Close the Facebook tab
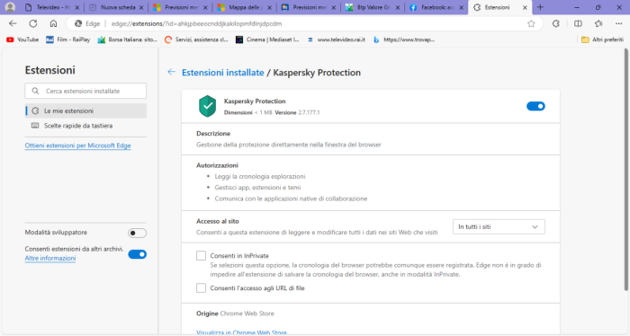Image resolution: width=630 pixels, height=336 pixels. [461, 7]
